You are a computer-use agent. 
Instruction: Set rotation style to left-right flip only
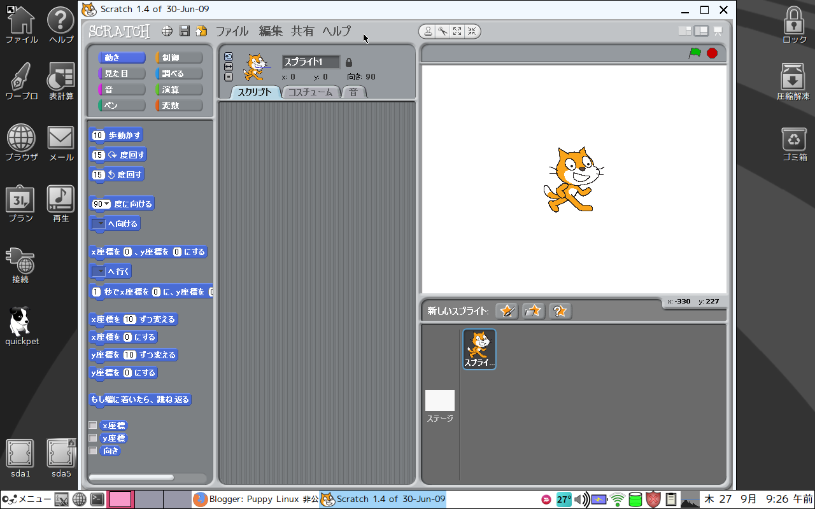229,66
